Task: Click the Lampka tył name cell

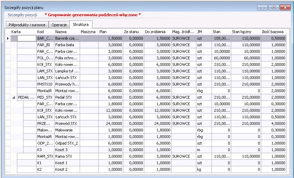Action: point(67,71)
